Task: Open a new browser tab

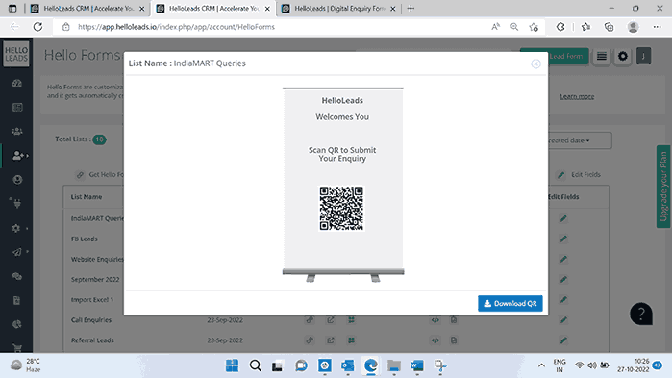Action: coord(411,8)
